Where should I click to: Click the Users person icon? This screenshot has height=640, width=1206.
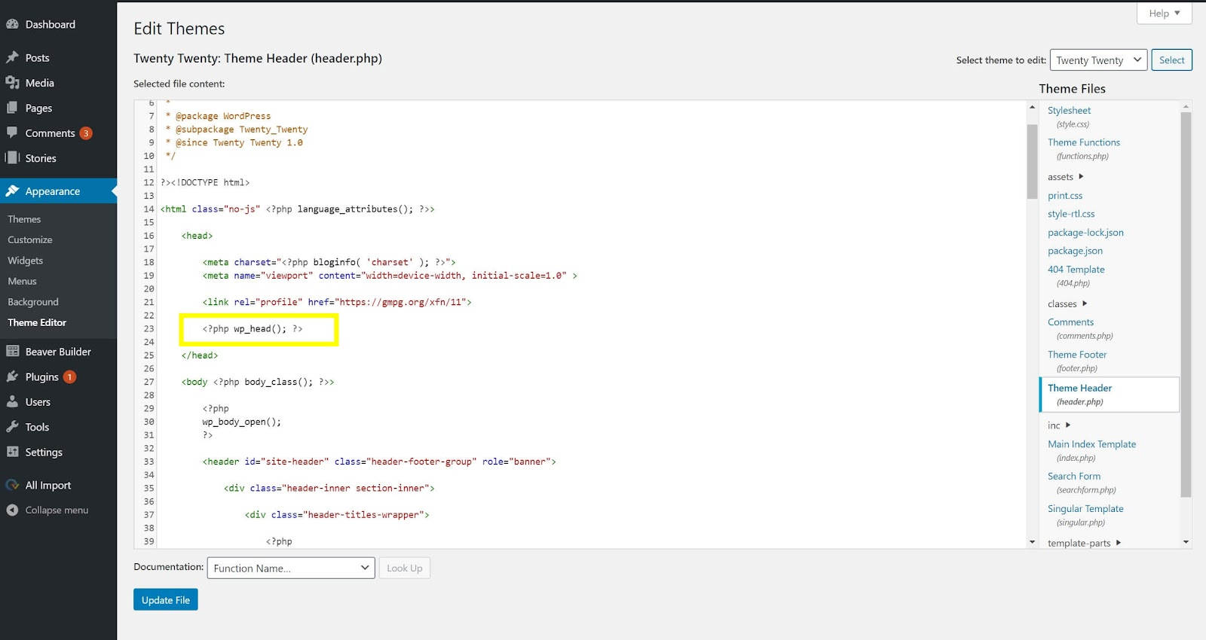[12, 401]
